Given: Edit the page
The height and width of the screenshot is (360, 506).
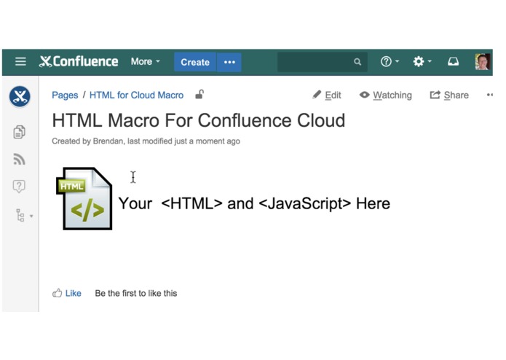Looking at the screenshot, I should pos(327,95).
